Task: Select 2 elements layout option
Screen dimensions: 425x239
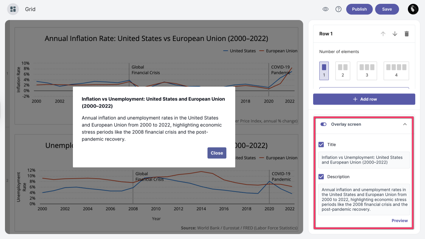Action: pos(343,71)
